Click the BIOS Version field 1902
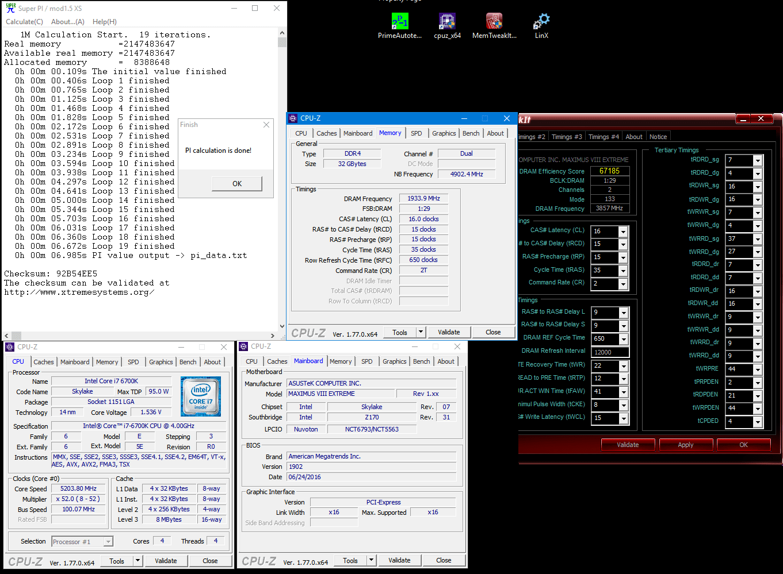 tap(372, 467)
